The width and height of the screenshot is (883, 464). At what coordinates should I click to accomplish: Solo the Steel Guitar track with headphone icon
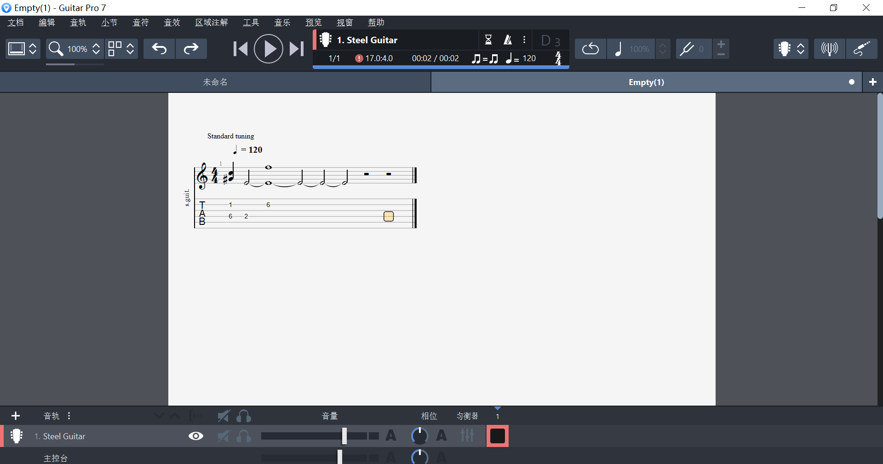(x=244, y=436)
